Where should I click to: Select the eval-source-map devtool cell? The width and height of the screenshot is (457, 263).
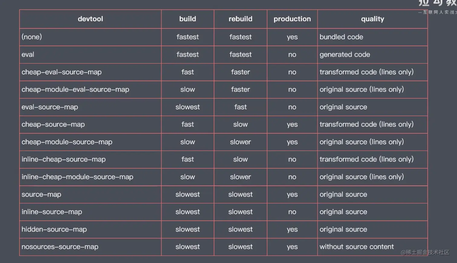[50, 107]
